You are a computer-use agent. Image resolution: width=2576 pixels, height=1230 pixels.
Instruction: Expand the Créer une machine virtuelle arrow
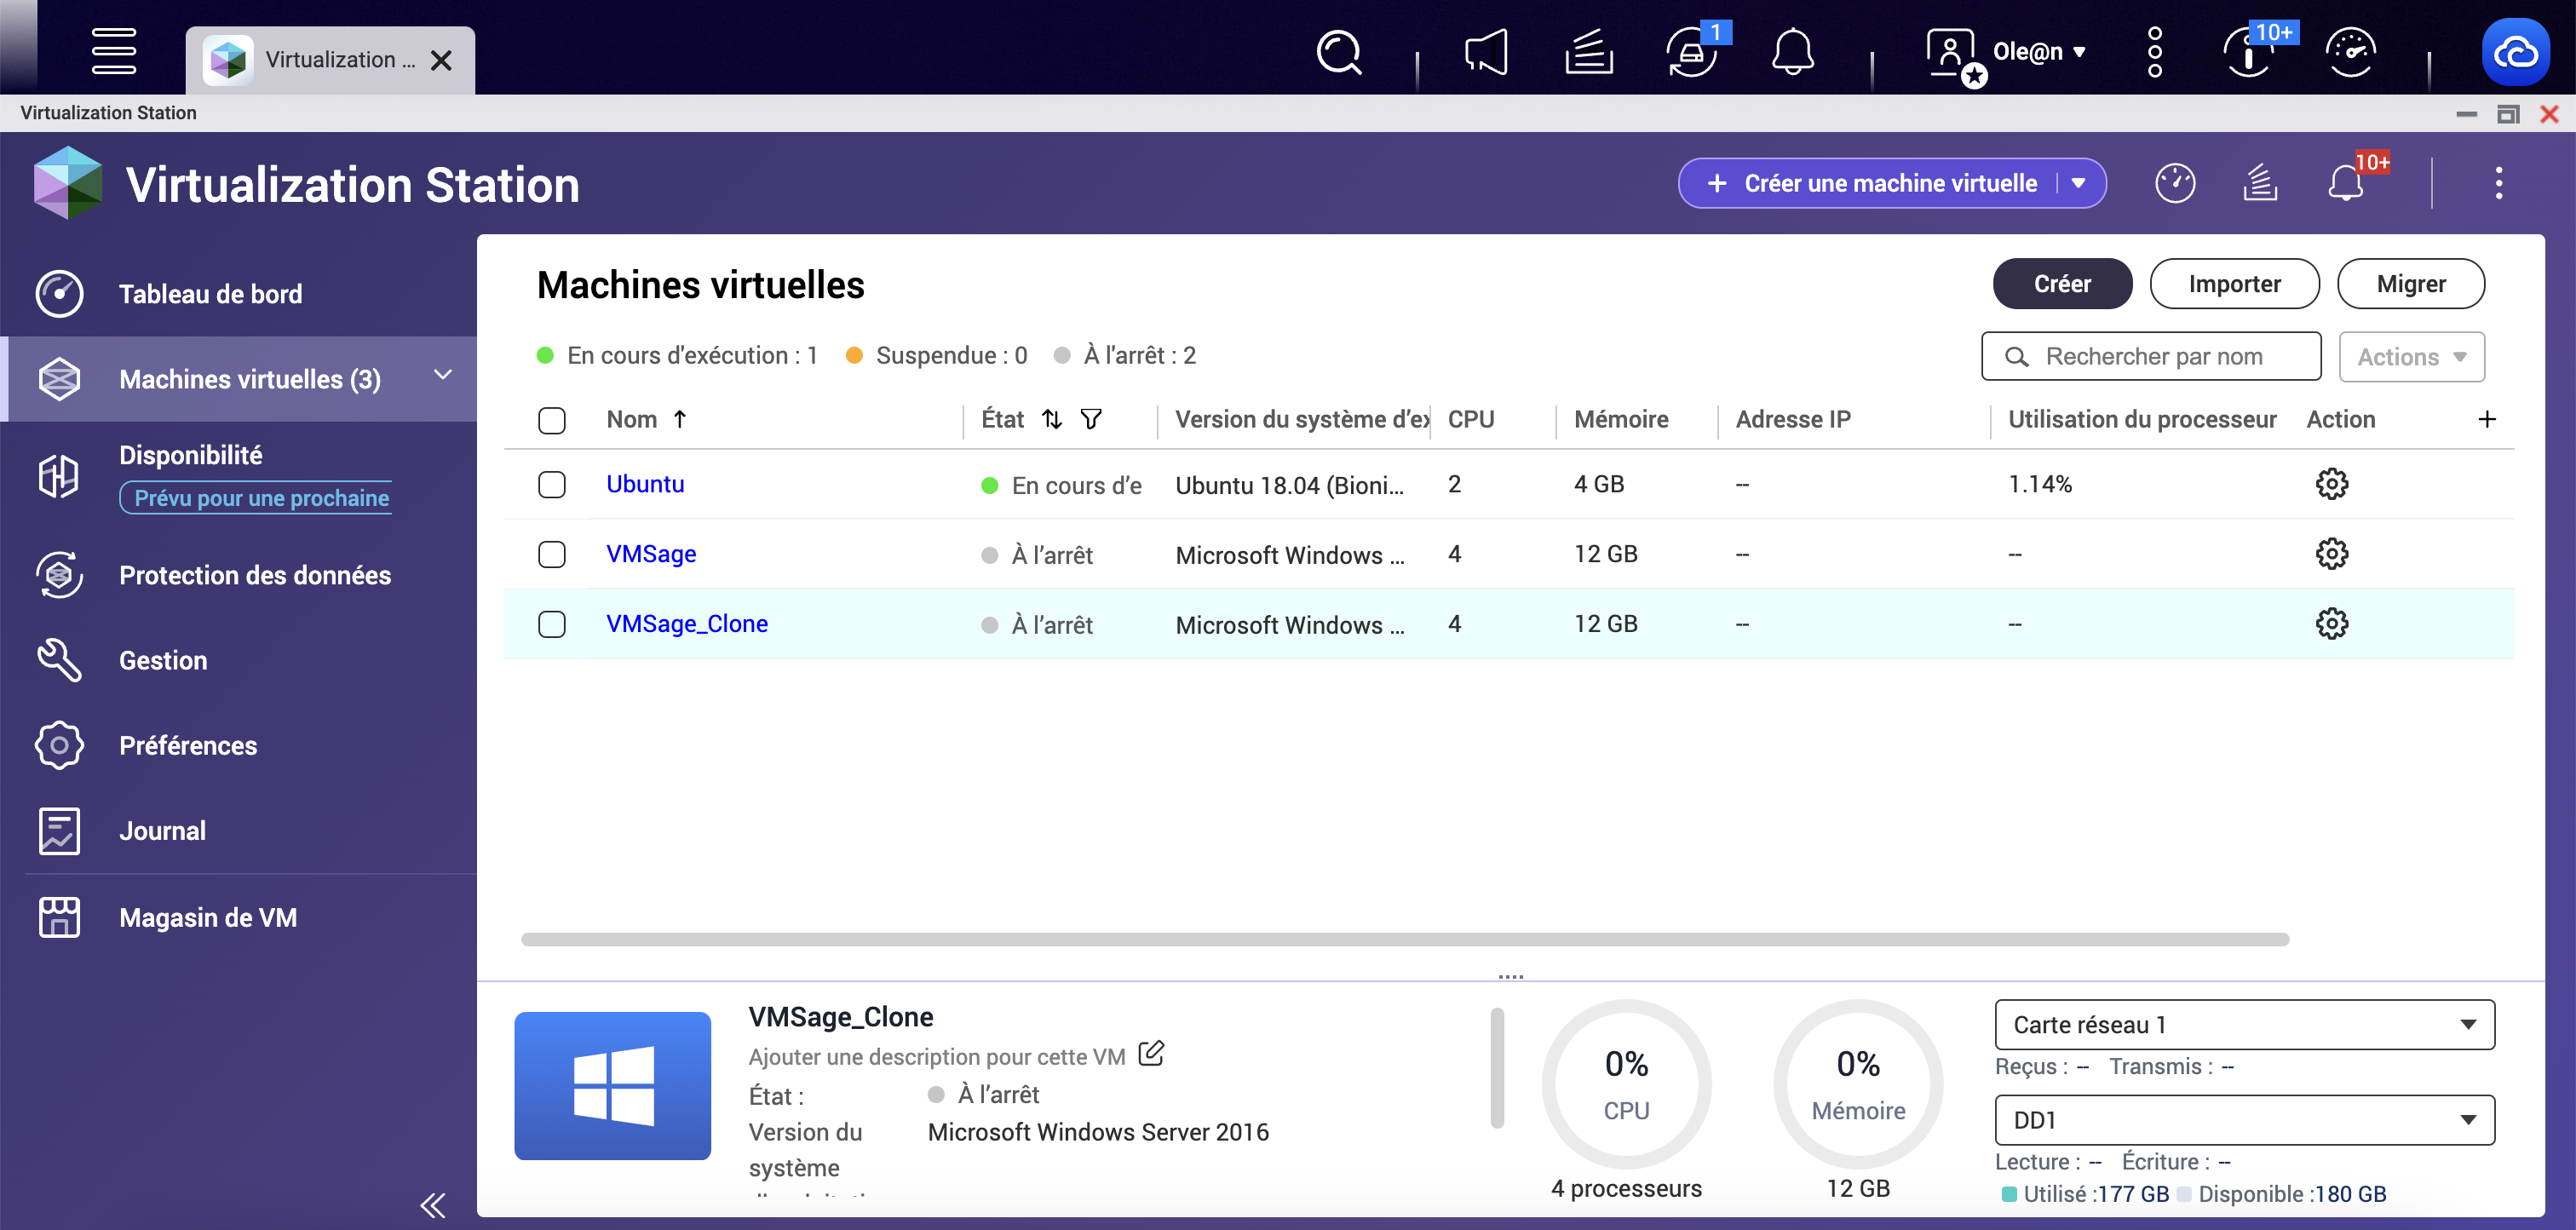click(2079, 183)
